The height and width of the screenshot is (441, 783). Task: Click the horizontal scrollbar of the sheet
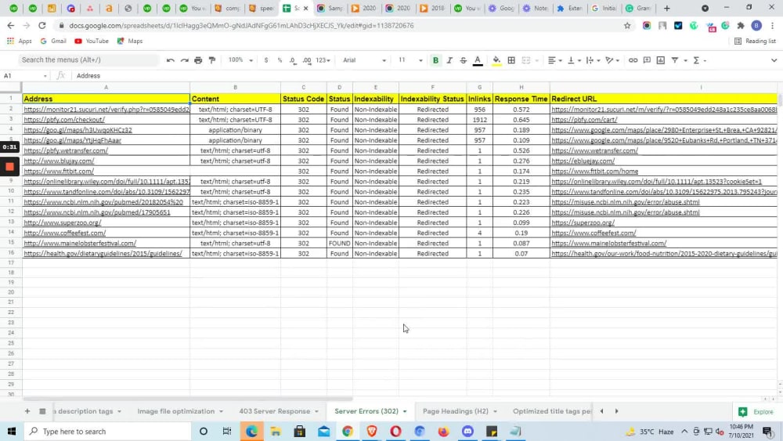tap(187, 399)
